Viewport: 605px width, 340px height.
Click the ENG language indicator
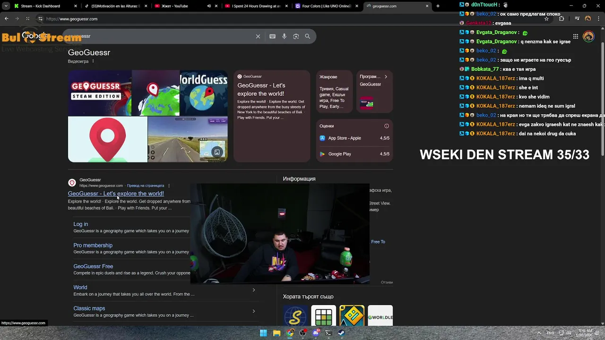[550, 333]
